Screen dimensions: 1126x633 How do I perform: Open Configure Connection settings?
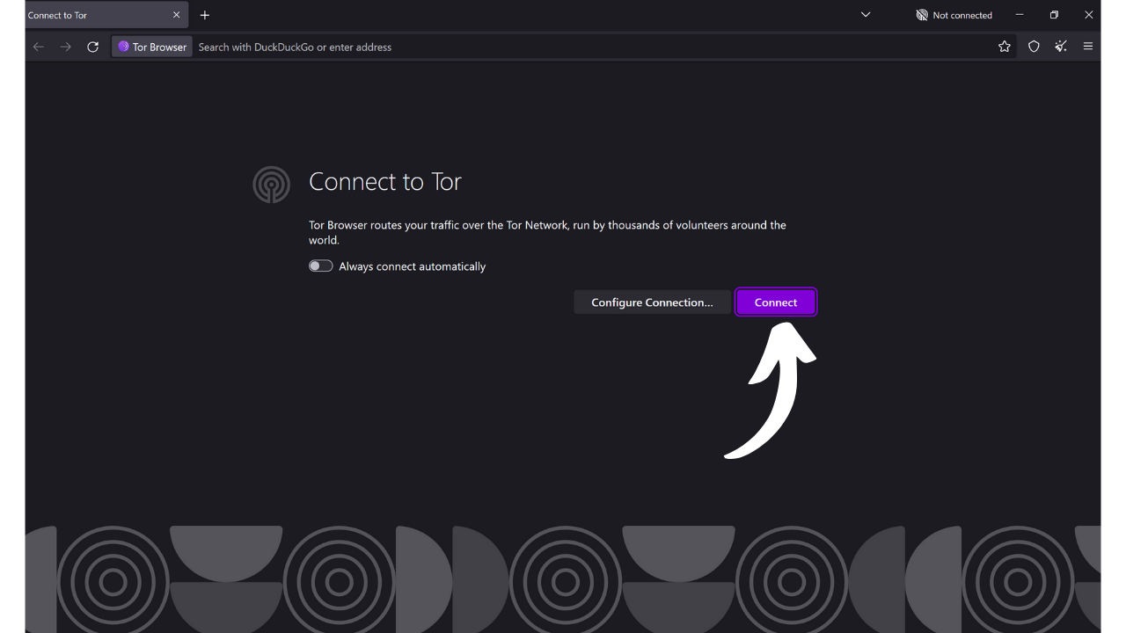click(x=652, y=302)
